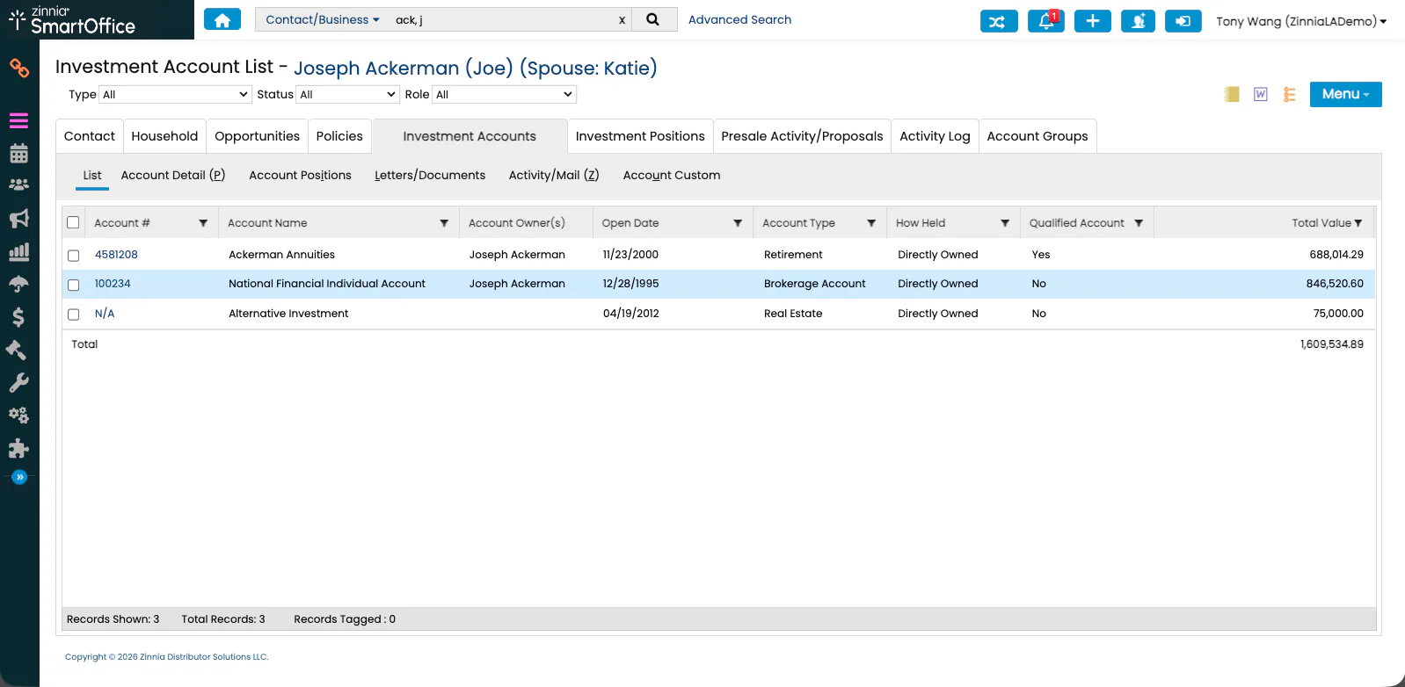Tick the checkbox for account 4581208
Image resolution: width=1405 pixels, height=687 pixels.
tap(74, 256)
